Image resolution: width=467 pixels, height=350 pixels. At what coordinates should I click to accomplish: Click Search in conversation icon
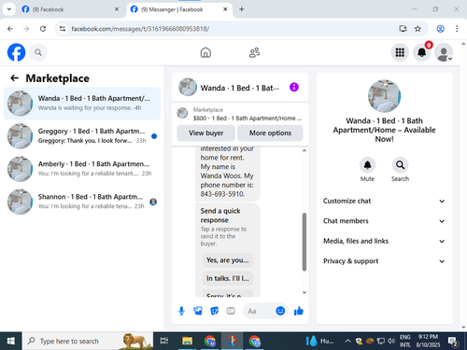click(400, 165)
